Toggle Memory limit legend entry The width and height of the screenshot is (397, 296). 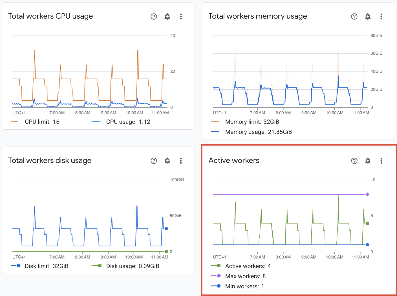[x=245, y=122]
